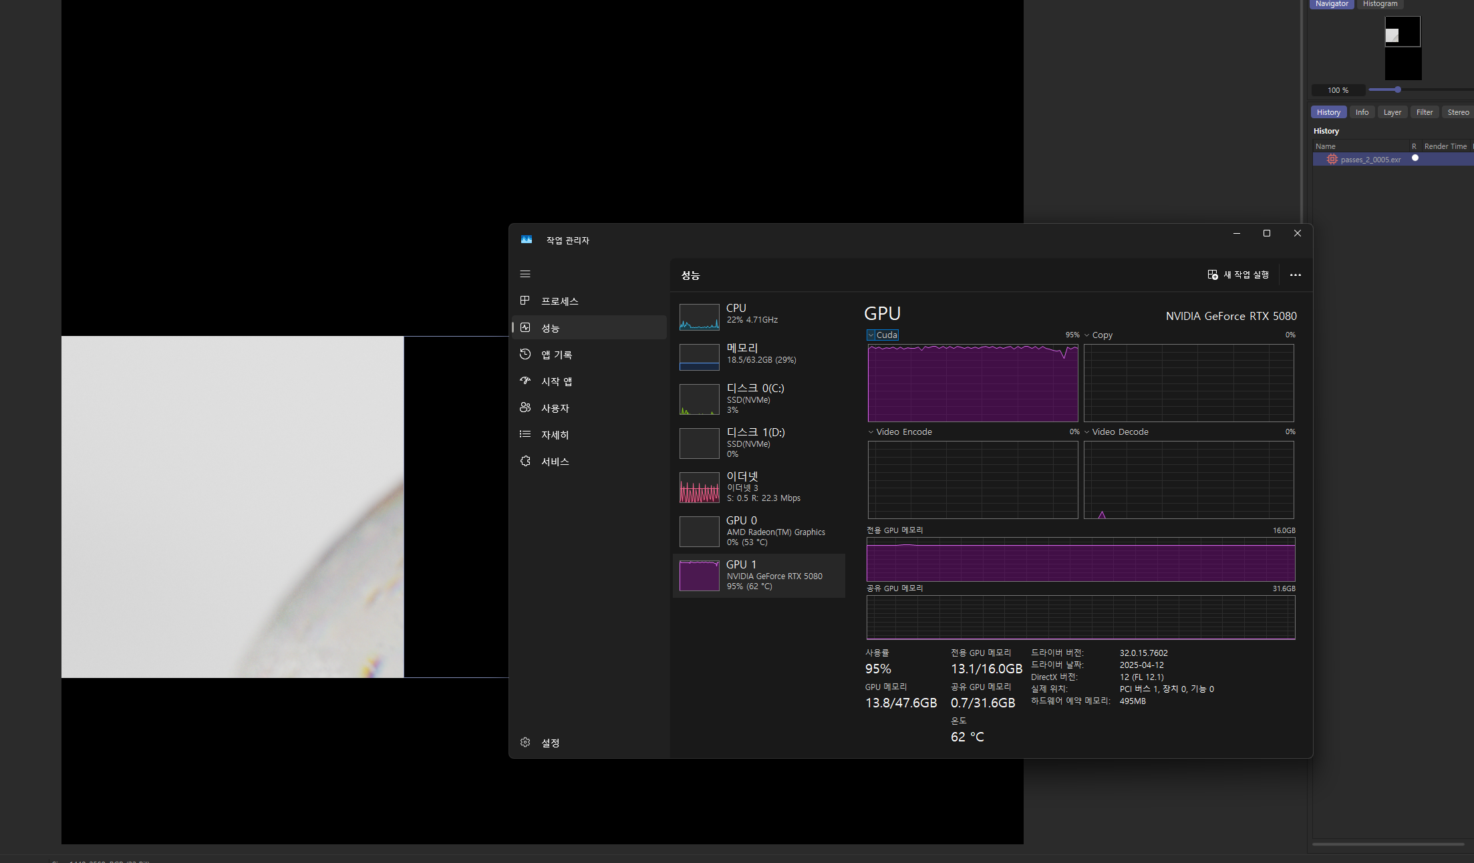Open the hamburger navigation menu in Task Manager
Image resolution: width=1474 pixels, height=863 pixels.
(525, 274)
